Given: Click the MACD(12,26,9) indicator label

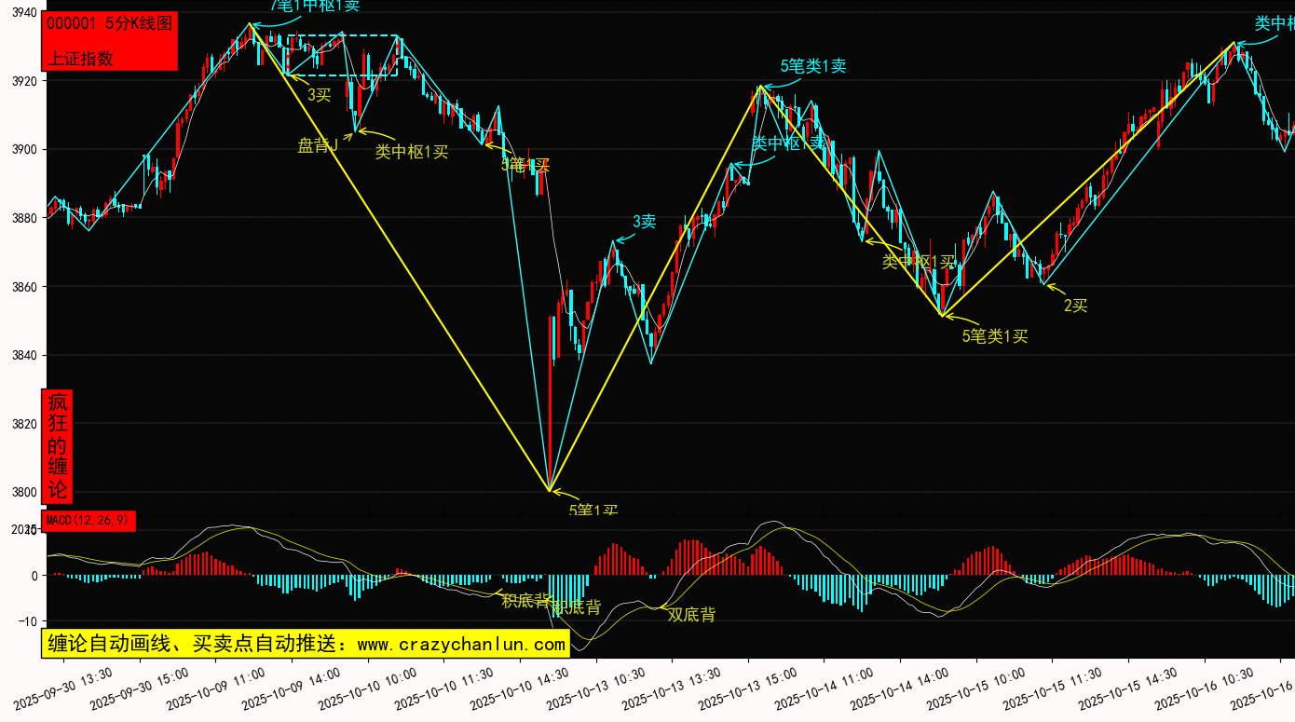Looking at the screenshot, I should coord(89,520).
